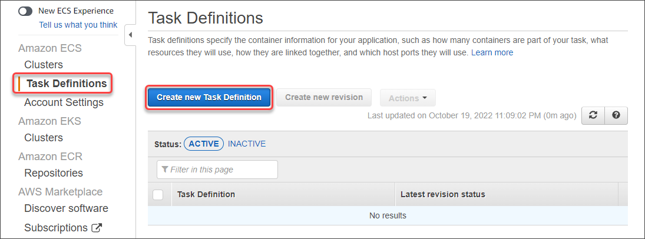Open Repositories under Amazon ECR

[54, 172]
